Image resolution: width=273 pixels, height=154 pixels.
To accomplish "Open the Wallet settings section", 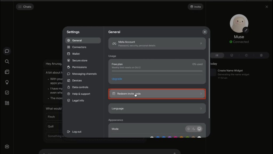I will pyautogui.click(x=83, y=54).
